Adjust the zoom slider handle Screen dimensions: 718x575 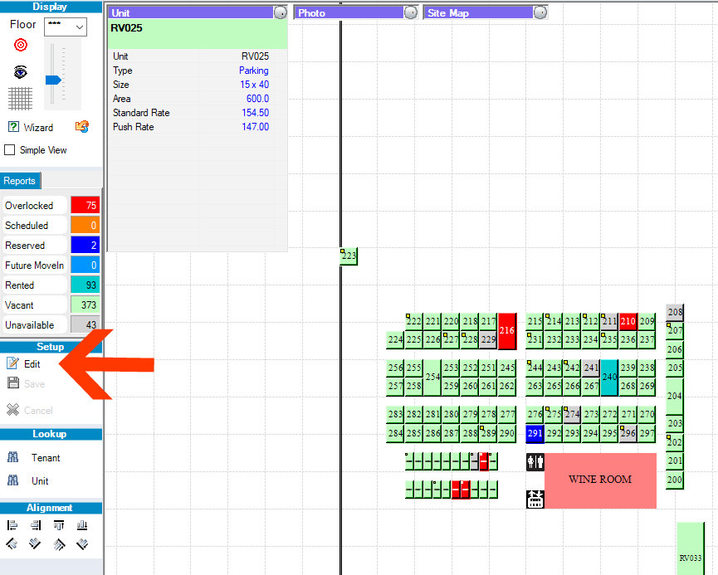[x=53, y=80]
